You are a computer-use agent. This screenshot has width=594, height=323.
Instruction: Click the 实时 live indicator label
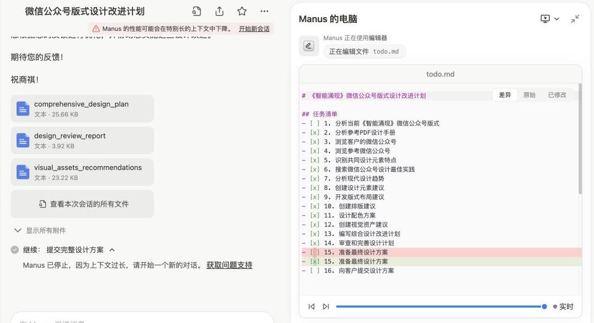tap(566, 306)
